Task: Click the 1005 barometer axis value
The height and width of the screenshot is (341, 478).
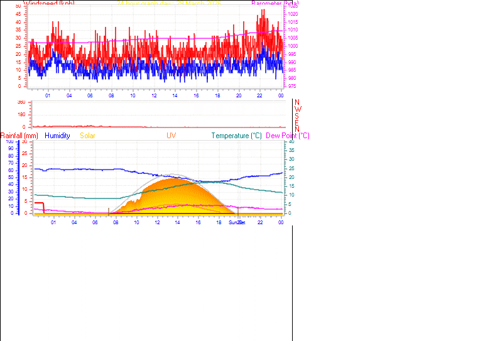Action: point(293,38)
